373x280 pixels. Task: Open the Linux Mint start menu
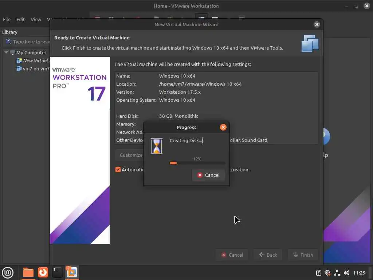tap(8, 273)
